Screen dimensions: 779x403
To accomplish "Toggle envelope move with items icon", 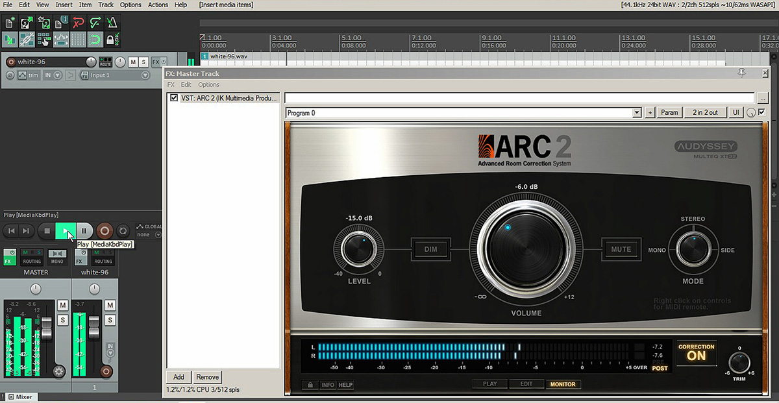I will (x=61, y=40).
